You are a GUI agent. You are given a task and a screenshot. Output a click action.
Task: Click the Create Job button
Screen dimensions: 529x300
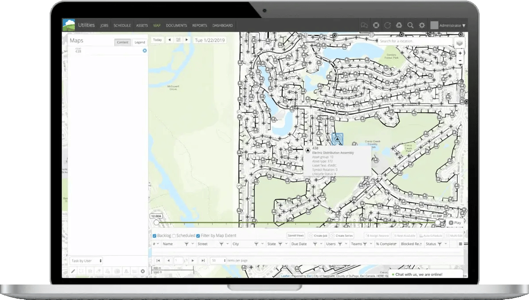319,235
